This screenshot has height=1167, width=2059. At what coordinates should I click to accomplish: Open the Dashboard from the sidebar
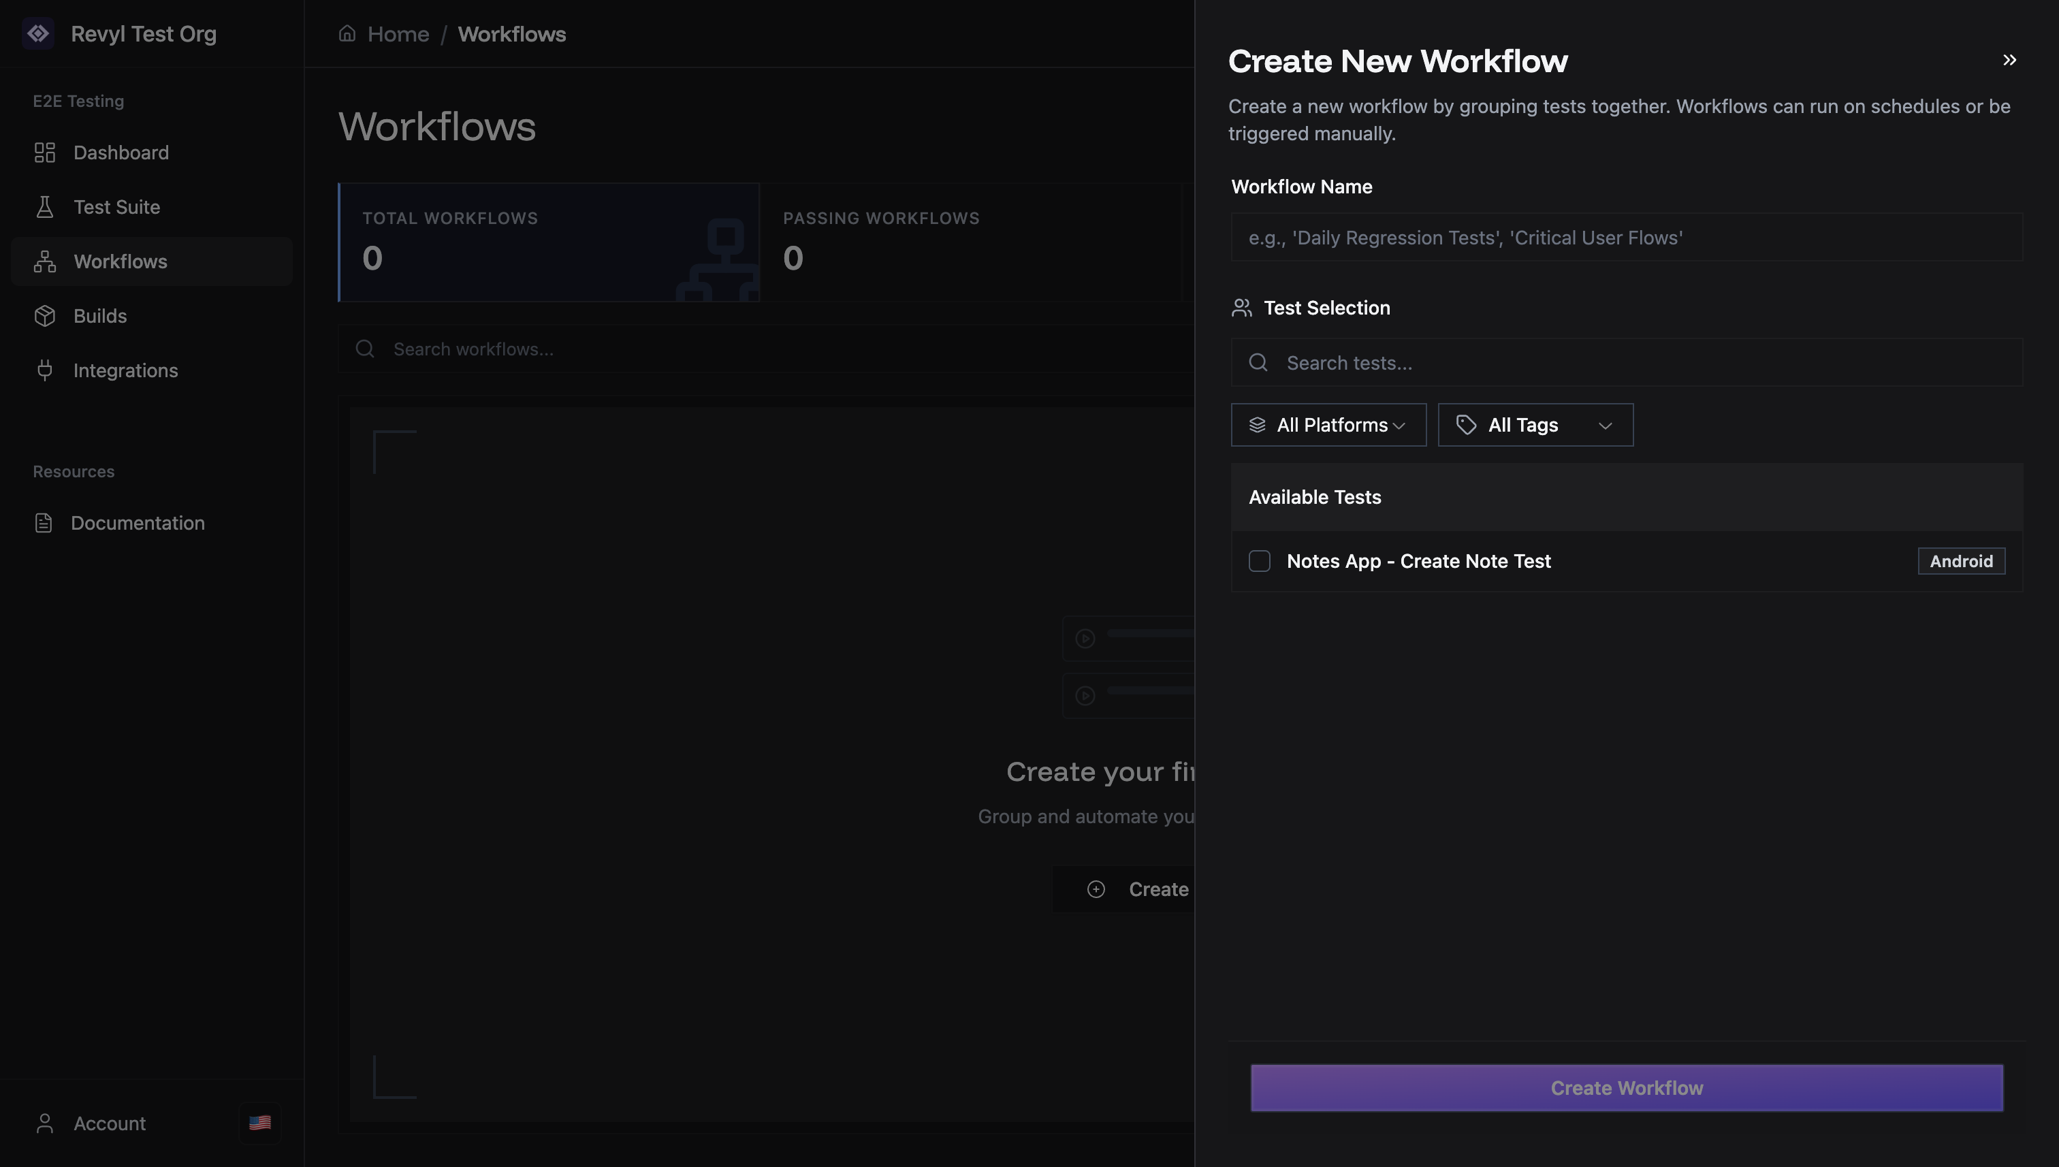point(121,153)
